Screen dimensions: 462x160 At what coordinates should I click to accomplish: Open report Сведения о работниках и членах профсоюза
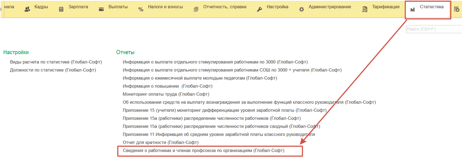[203, 151]
